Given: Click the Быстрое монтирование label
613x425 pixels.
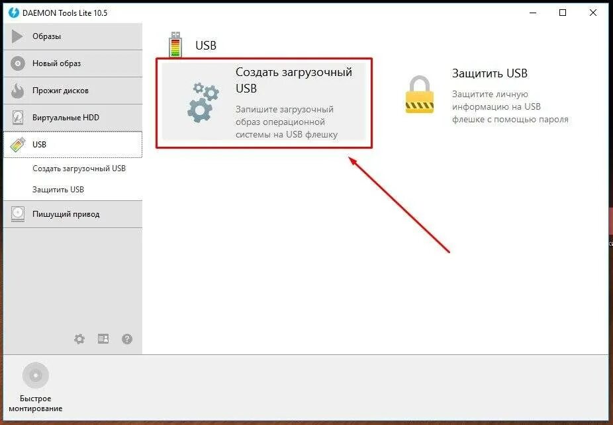Looking at the screenshot, I should pos(36,404).
